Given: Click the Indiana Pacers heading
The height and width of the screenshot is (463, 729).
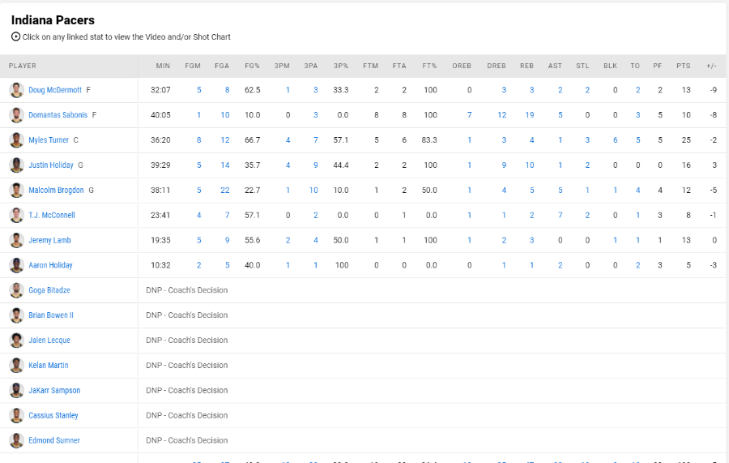Looking at the screenshot, I should [x=53, y=20].
